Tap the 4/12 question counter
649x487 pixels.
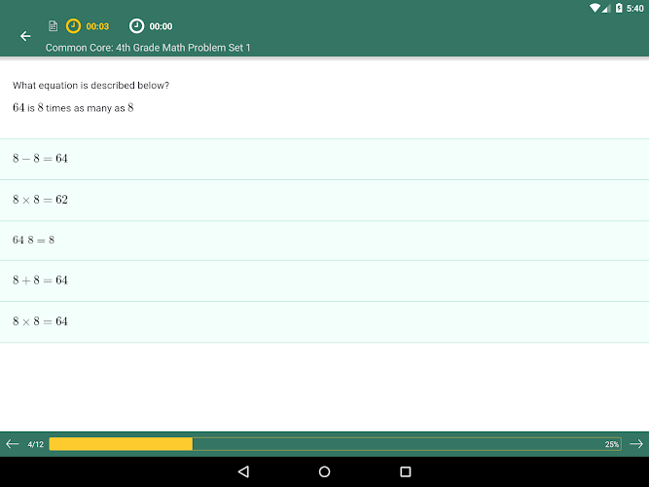tap(36, 444)
